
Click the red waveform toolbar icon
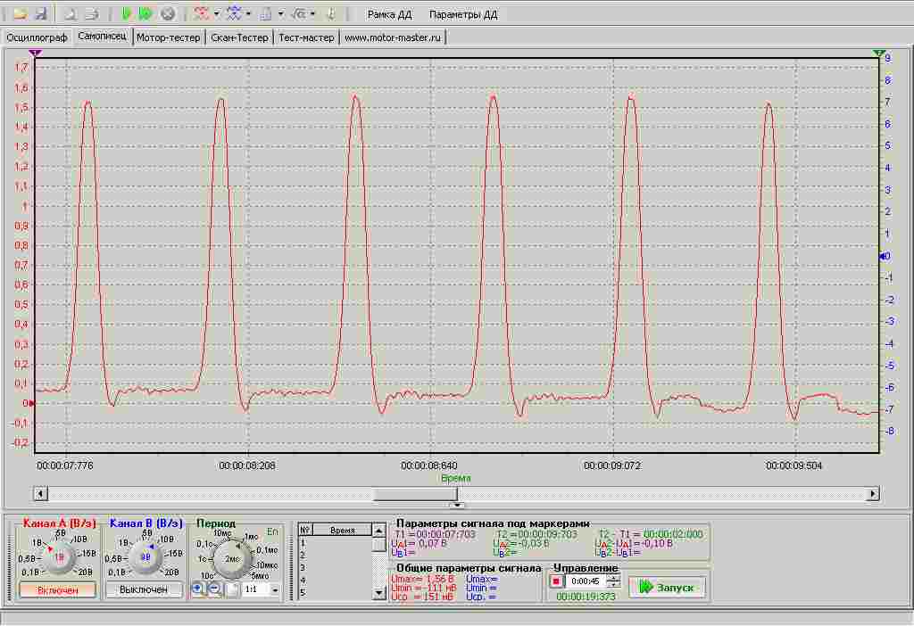[202, 14]
